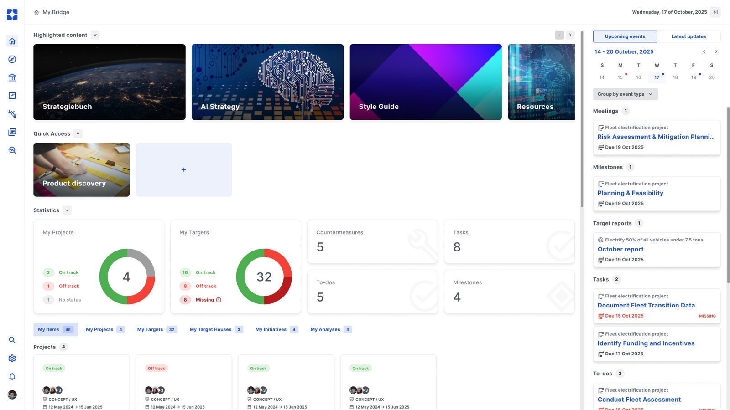
Task: Open the stacked documents icon in the sidebar
Action: [x=12, y=132]
